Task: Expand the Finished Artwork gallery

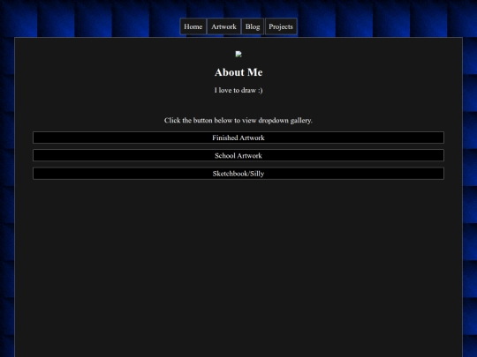Action: (238, 138)
